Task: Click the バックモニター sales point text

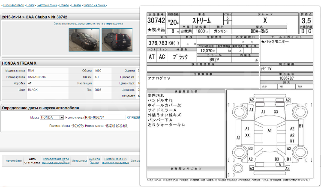Action: click(275, 42)
